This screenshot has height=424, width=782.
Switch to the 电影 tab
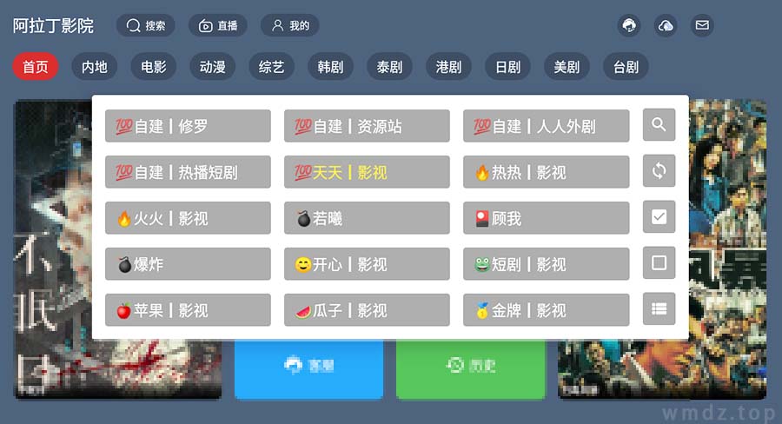154,66
